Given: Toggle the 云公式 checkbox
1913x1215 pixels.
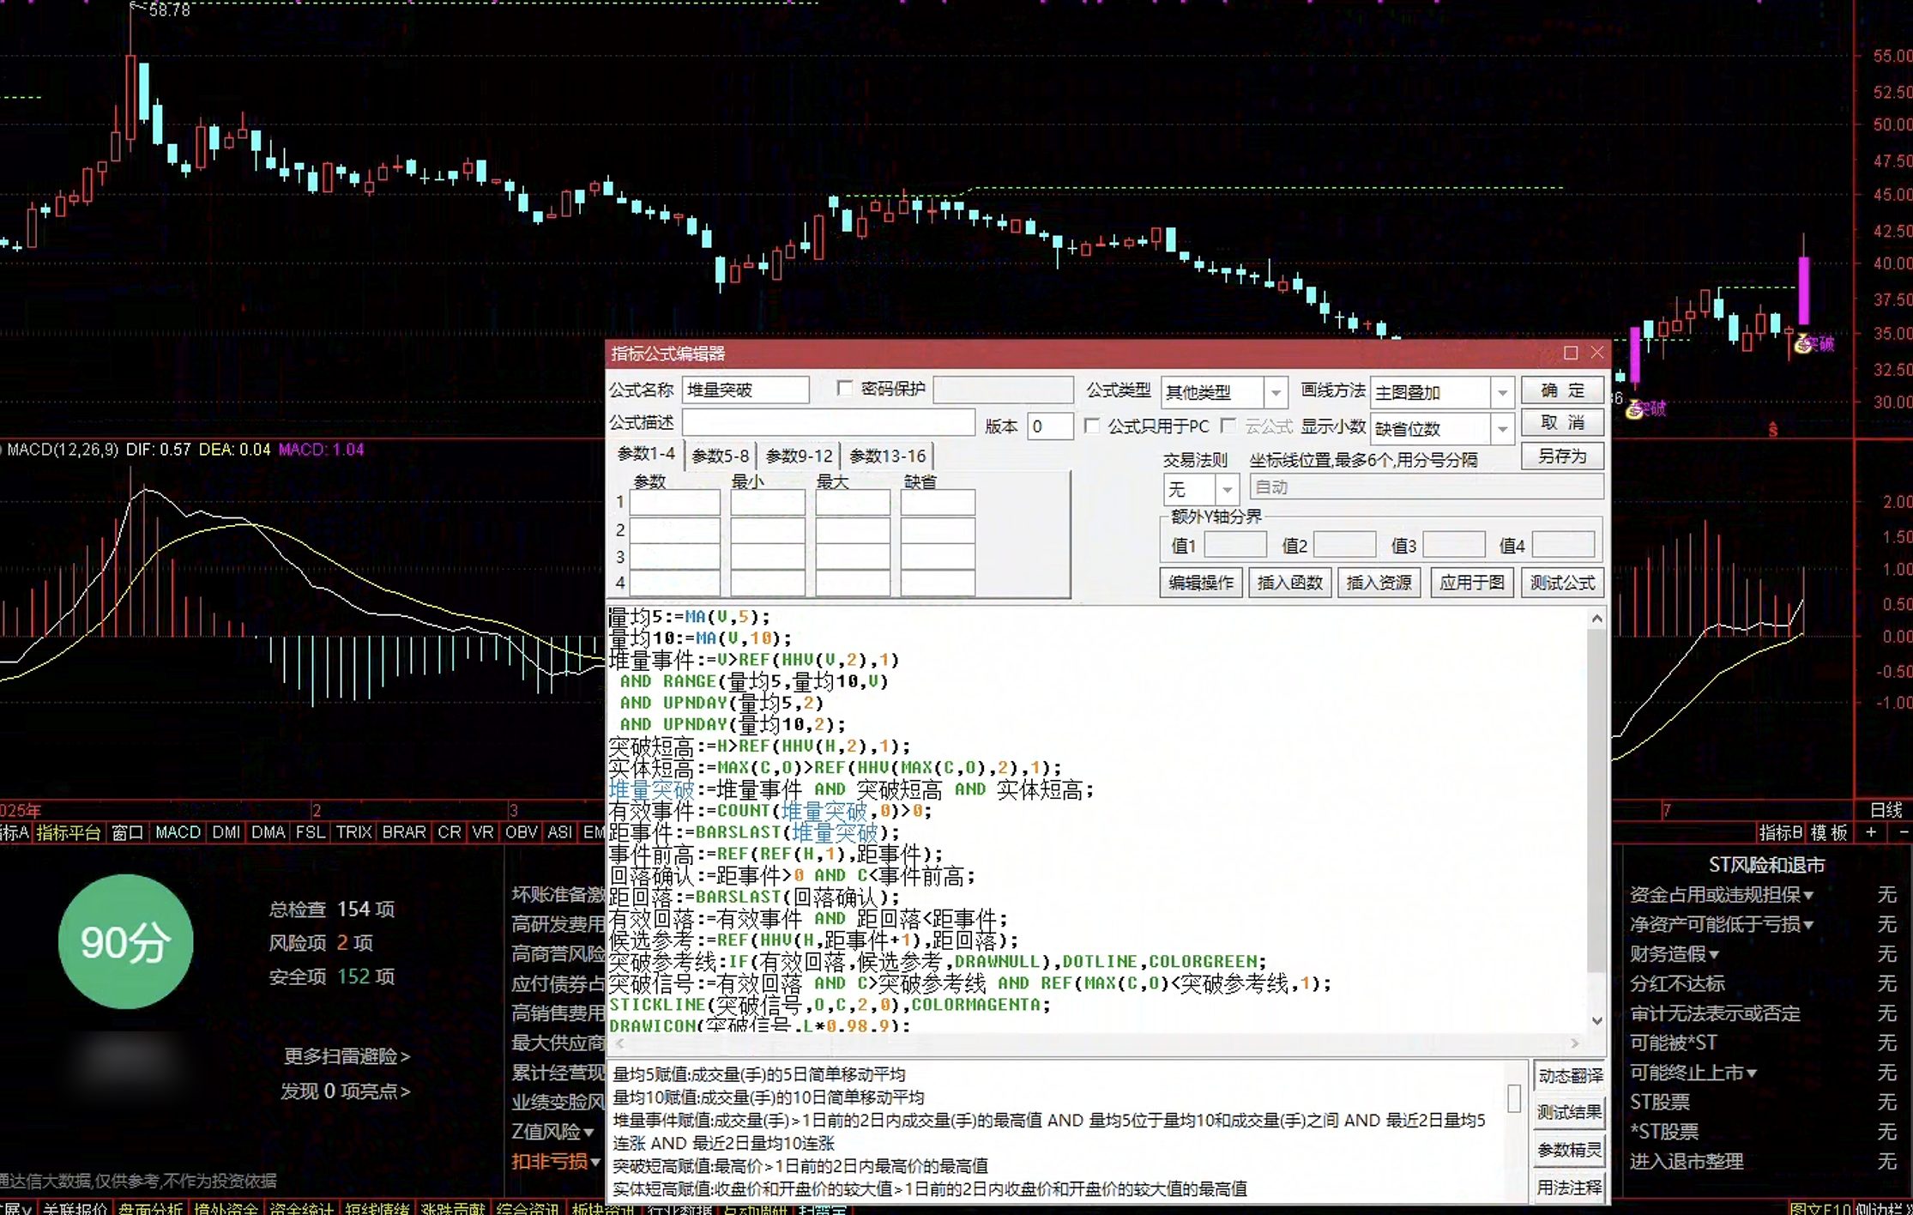Looking at the screenshot, I should pos(1228,426).
